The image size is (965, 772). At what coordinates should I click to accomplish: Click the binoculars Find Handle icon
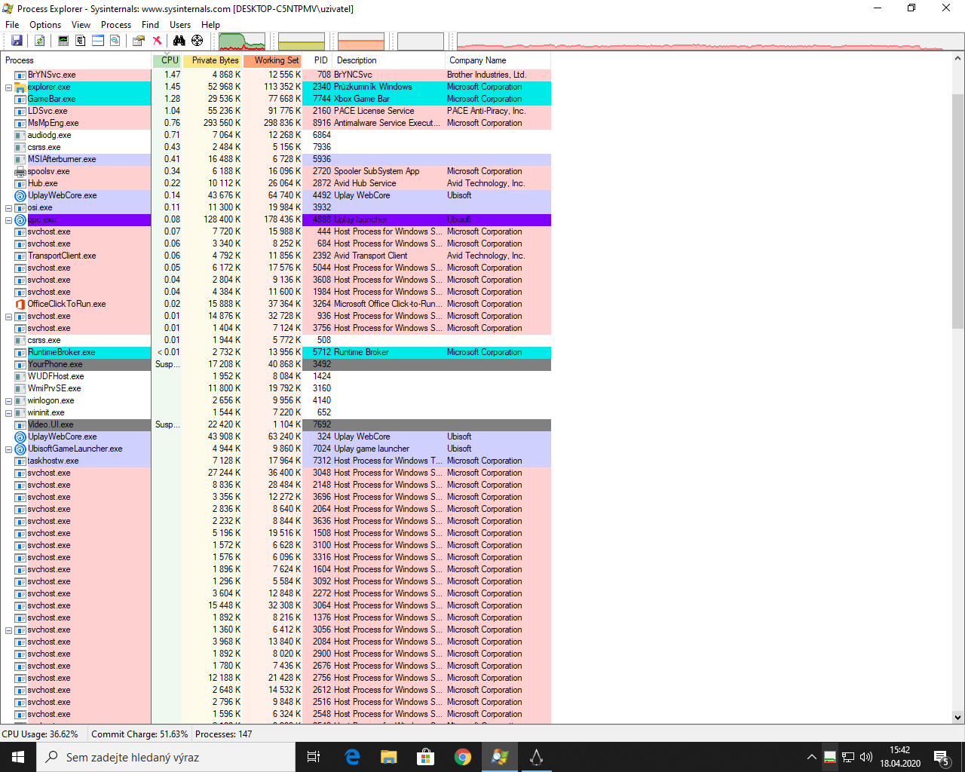pos(179,41)
